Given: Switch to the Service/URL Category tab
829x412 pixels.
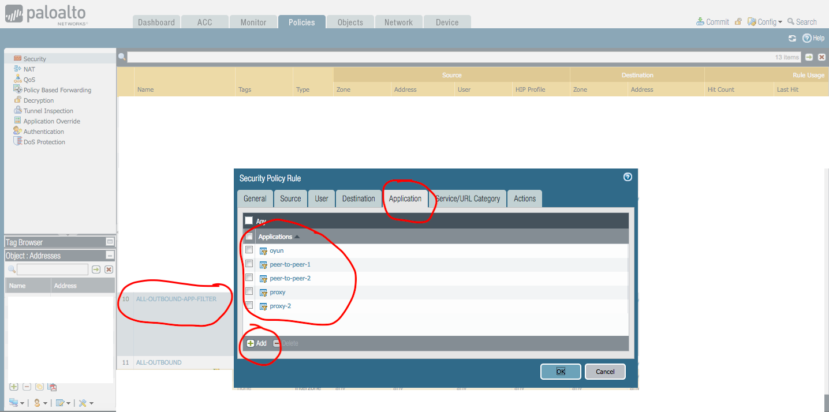Looking at the screenshot, I should click(x=468, y=198).
